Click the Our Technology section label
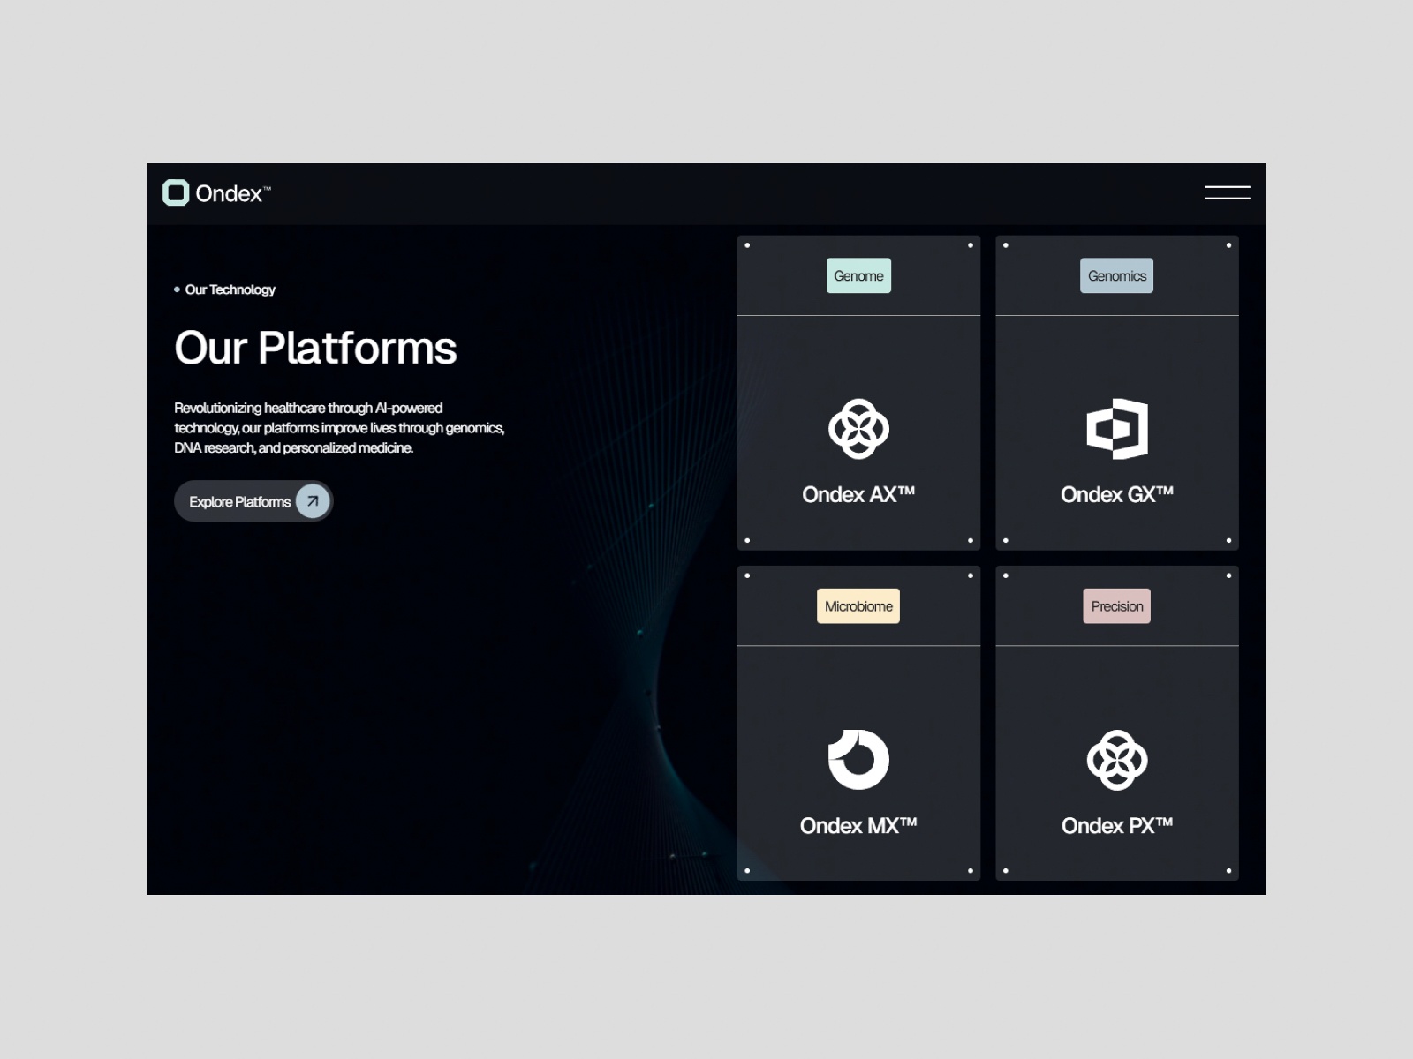Screen dimensions: 1413x1059 230,289
